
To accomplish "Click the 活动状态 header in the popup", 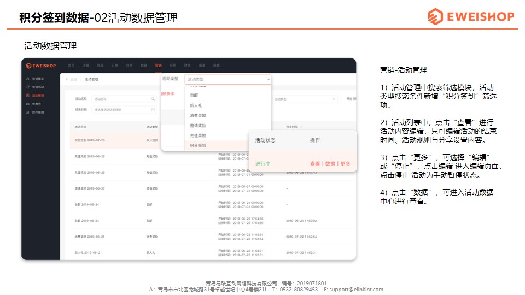I will (265, 140).
